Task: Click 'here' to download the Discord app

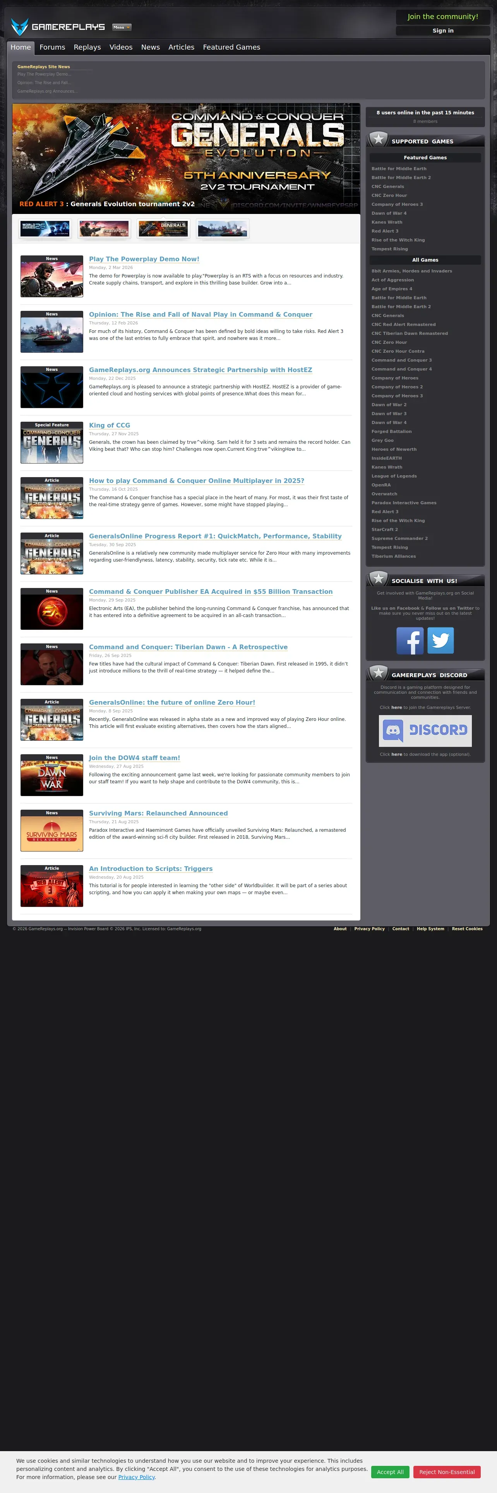Action: tap(396, 755)
